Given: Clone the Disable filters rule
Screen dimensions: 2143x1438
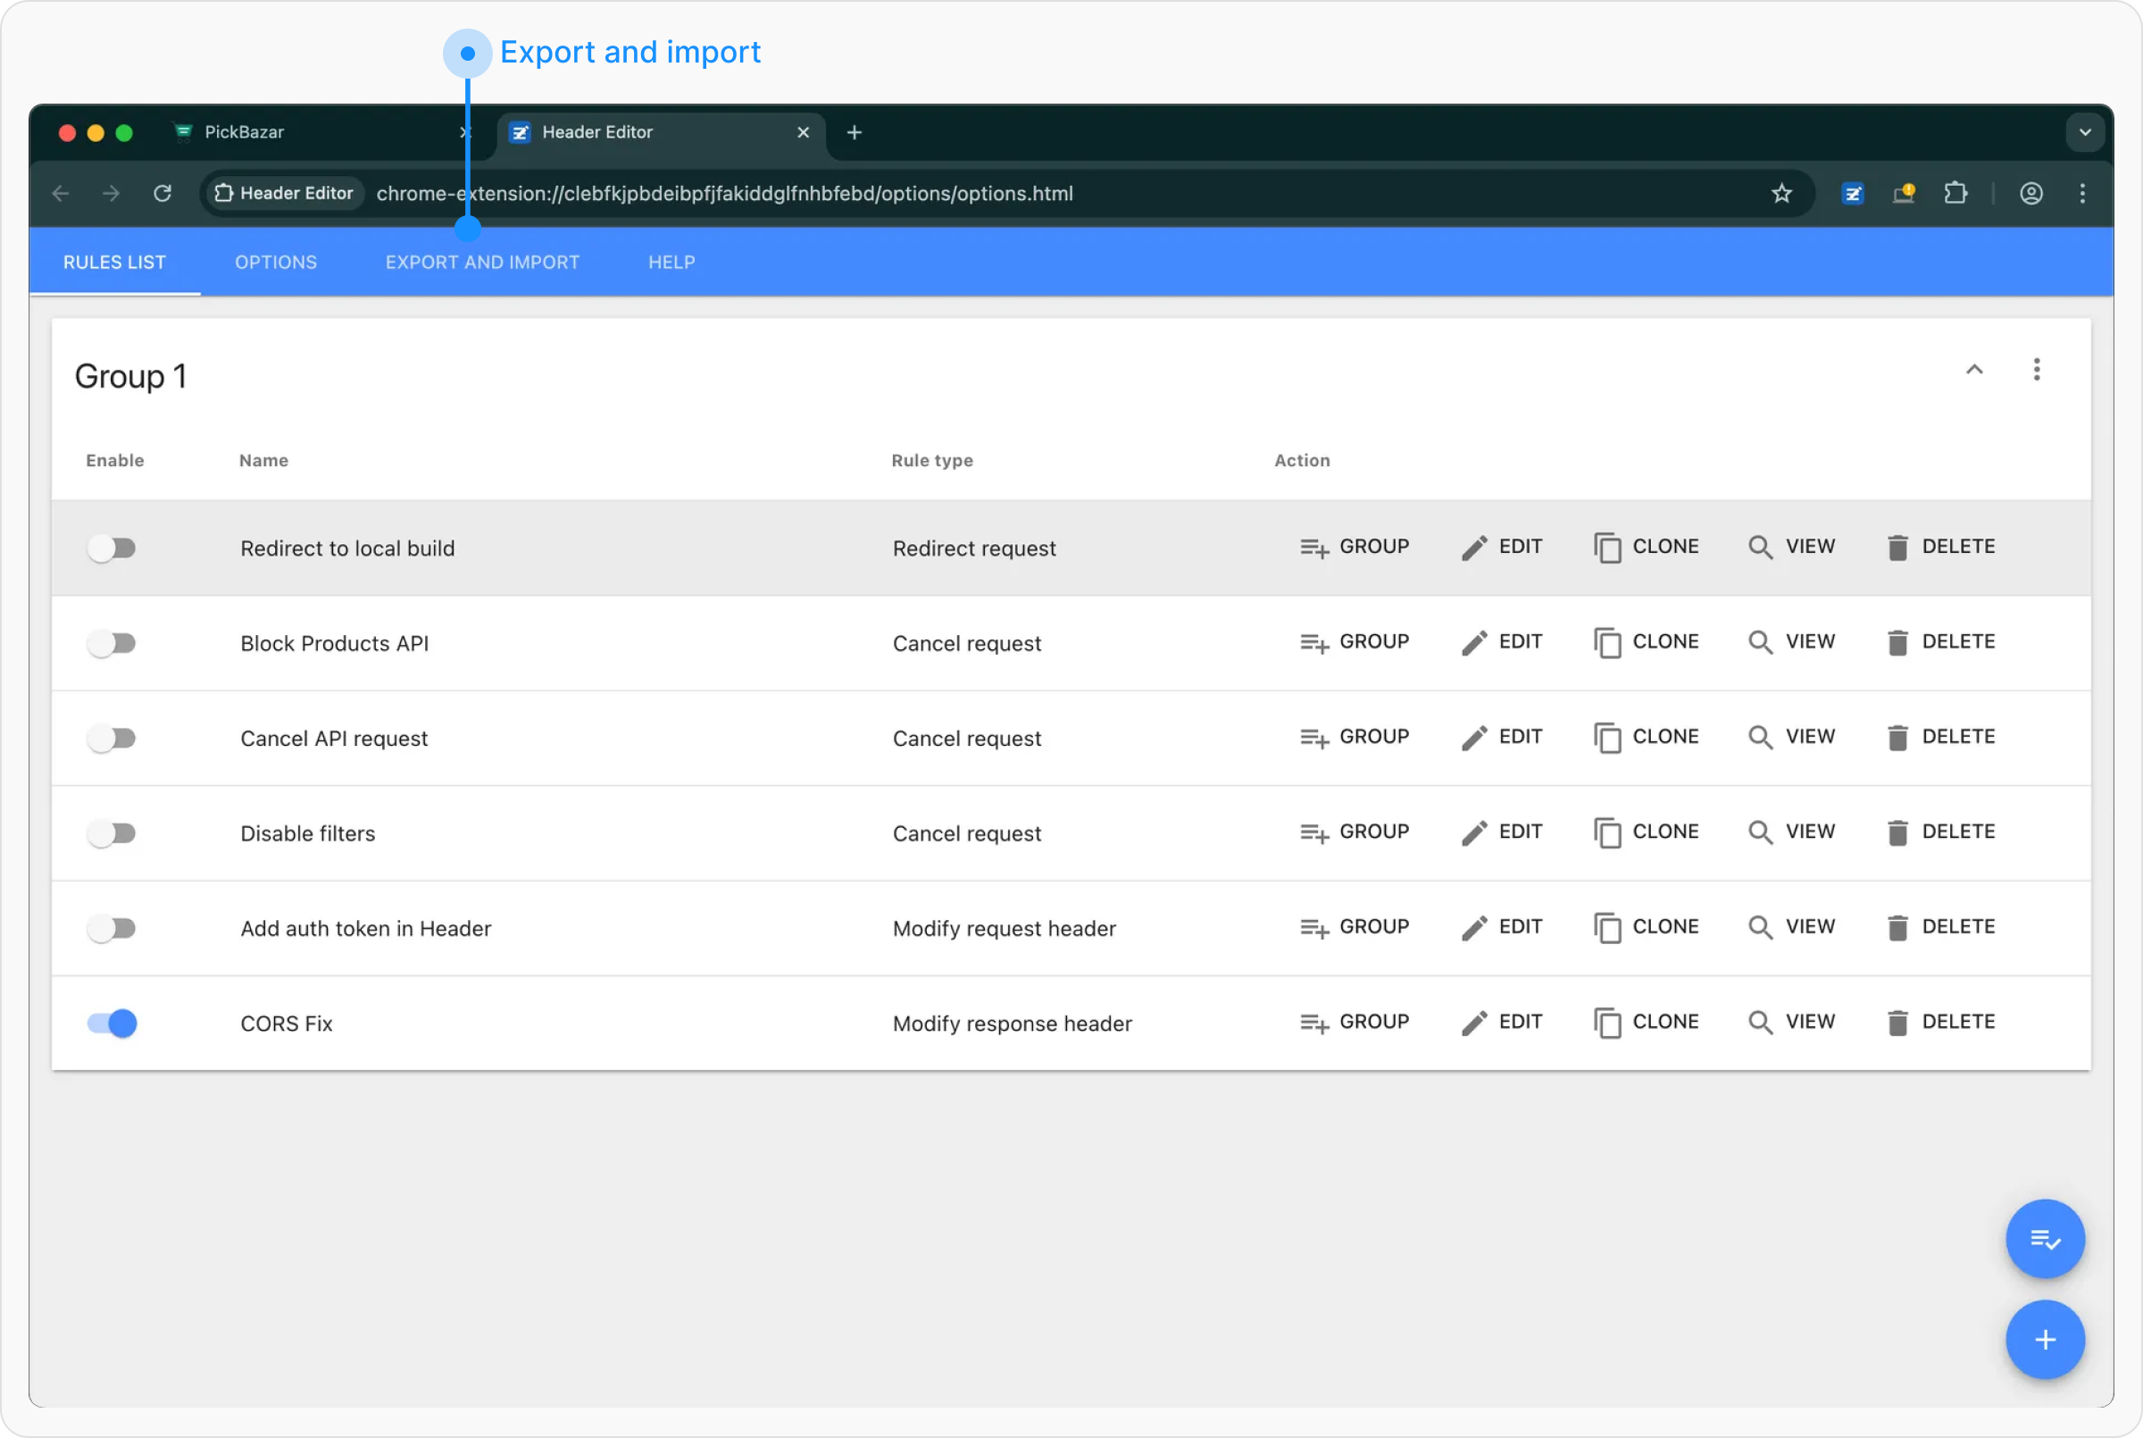Looking at the screenshot, I should (x=1647, y=832).
